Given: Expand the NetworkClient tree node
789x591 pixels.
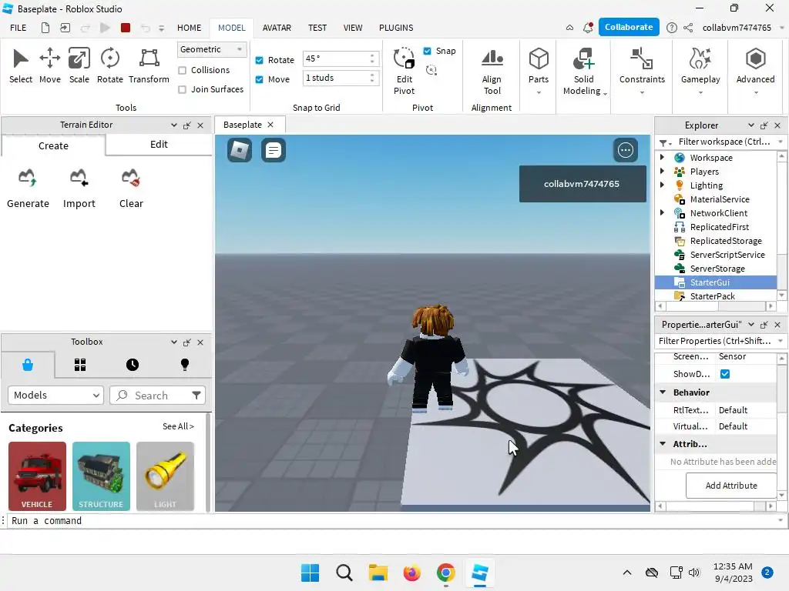Looking at the screenshot, I should (x=662, y=212).
